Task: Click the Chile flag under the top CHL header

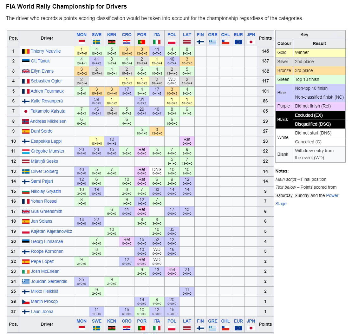Action: (225, 42)
